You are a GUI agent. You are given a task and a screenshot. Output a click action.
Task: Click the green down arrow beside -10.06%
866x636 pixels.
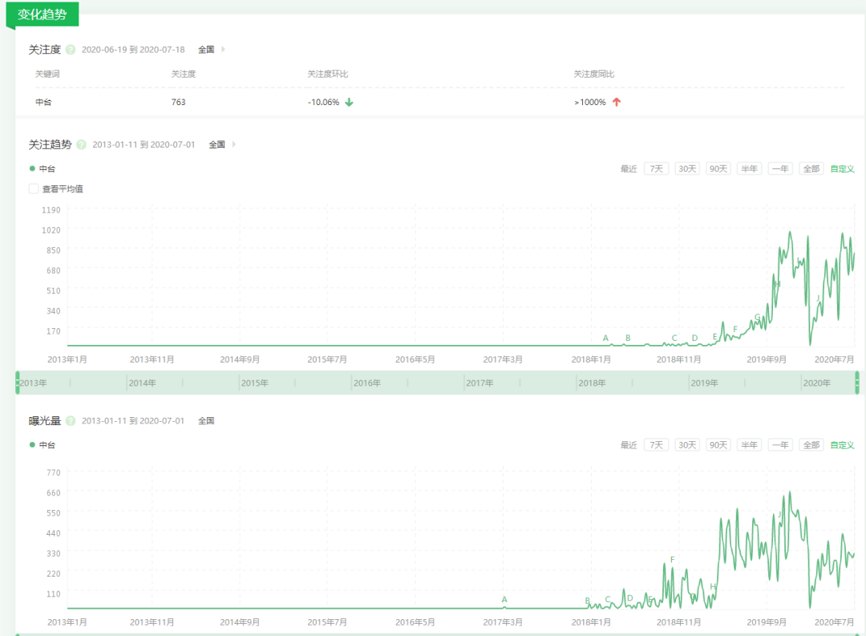349,102
